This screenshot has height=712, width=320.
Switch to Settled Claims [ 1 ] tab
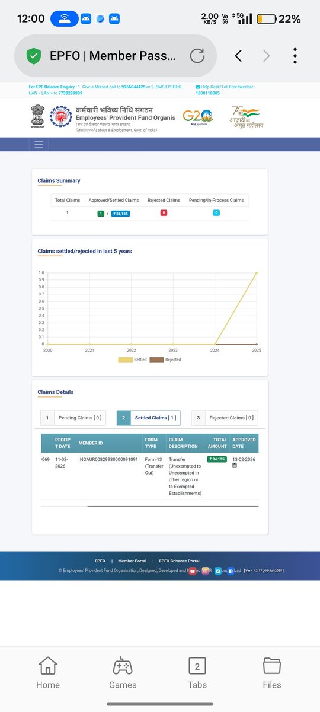click(149, 418)
